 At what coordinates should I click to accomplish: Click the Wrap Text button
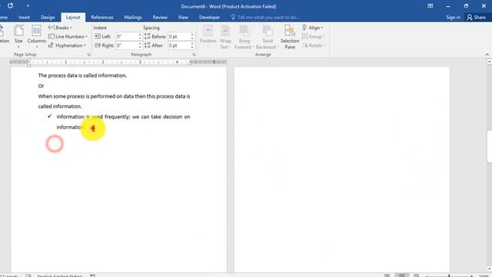(x=225, y=37)
